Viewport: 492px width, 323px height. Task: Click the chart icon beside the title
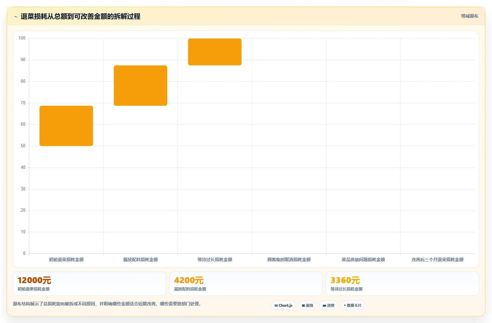coord(16,17)
